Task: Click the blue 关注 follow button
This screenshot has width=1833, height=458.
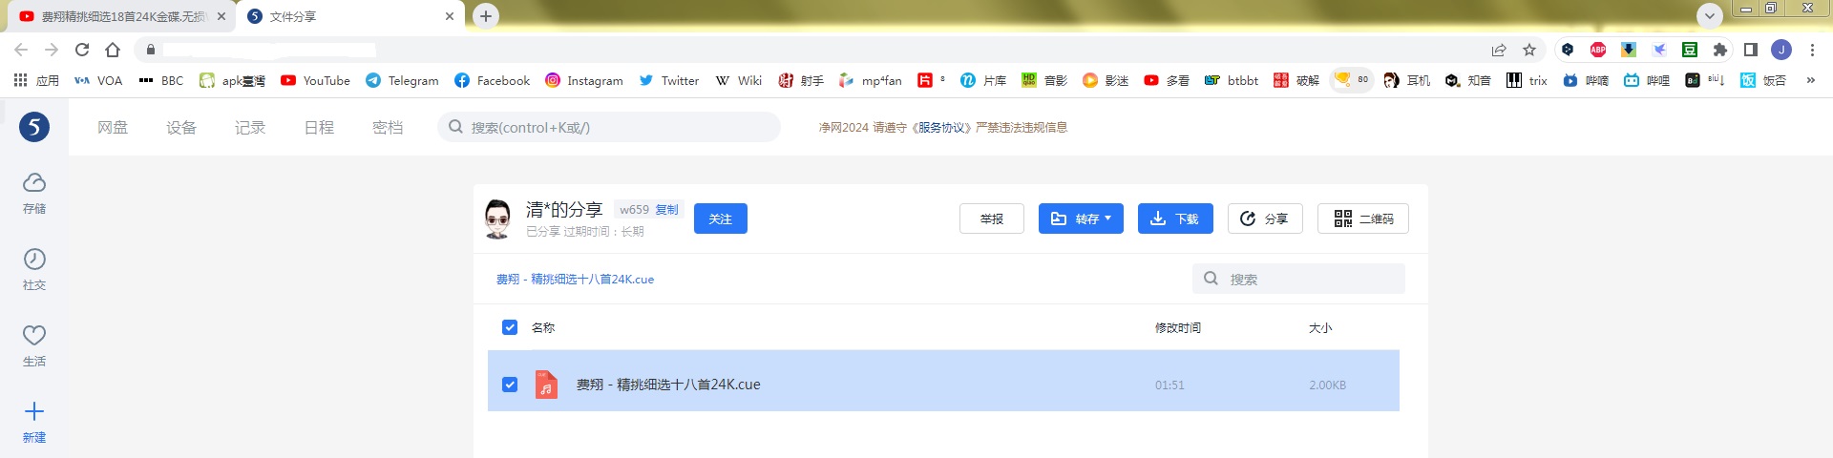Action: [720, 219]
